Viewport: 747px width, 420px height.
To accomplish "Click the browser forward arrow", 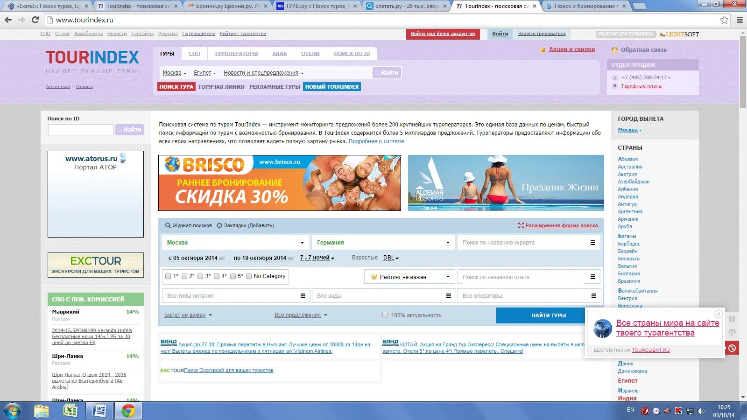I will pyautogui.click(x=21, y=20).
